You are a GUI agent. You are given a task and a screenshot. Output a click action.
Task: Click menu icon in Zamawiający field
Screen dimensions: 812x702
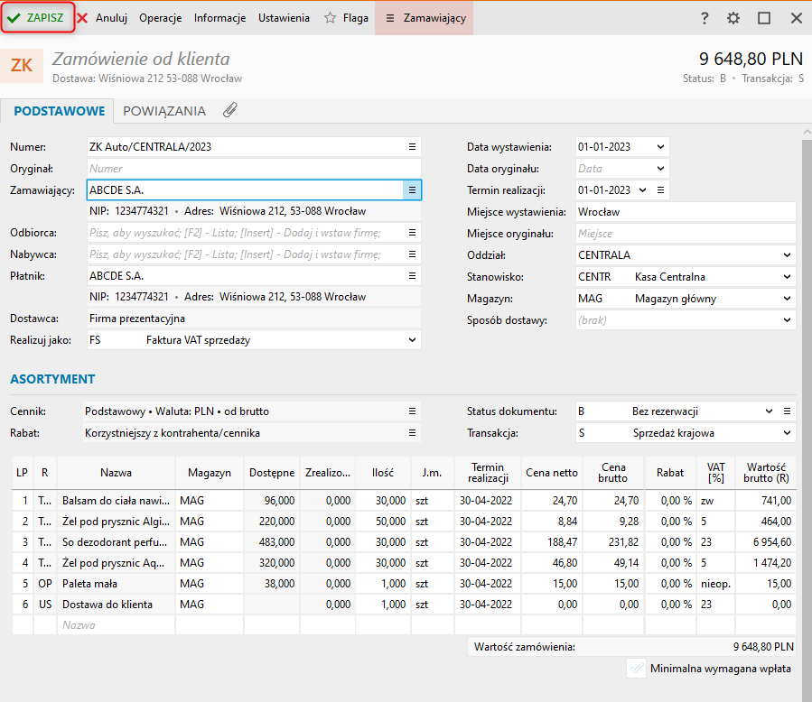pos(412,189)
